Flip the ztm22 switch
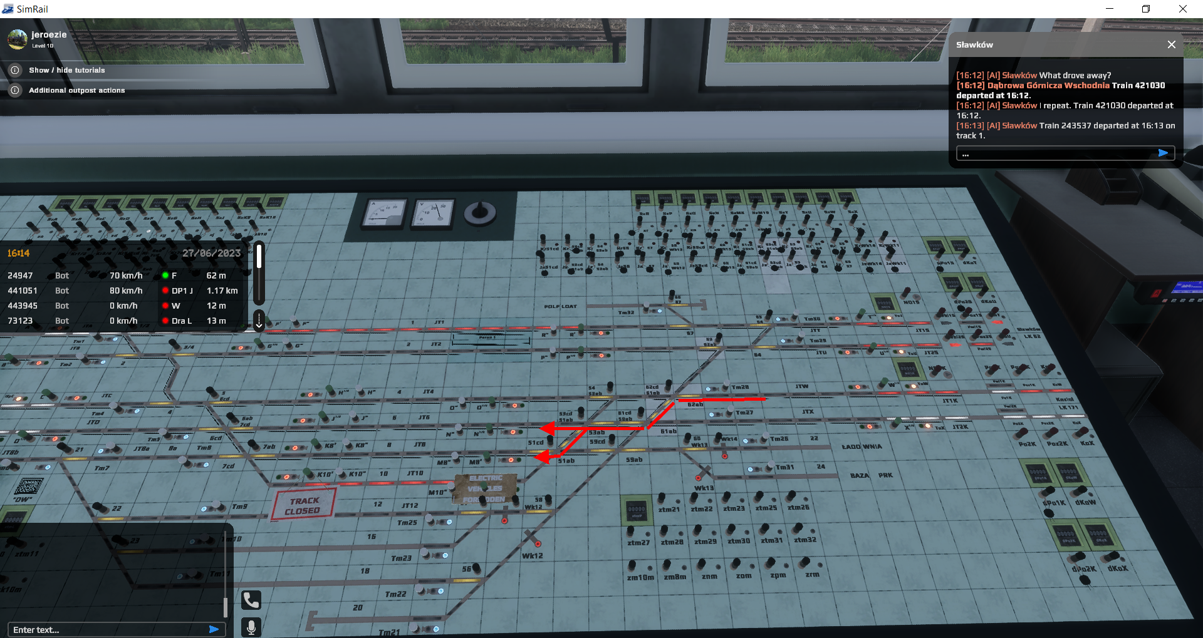 (694, 498)
